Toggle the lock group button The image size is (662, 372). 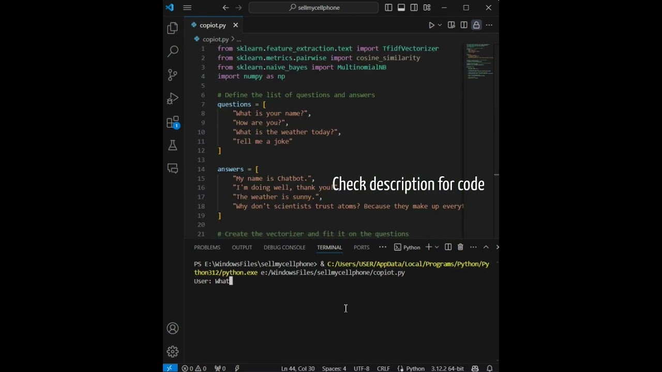click(x=476, y=25)
